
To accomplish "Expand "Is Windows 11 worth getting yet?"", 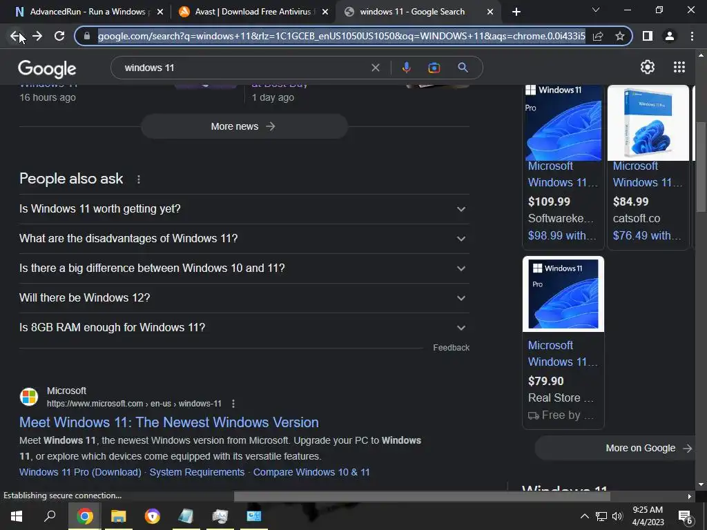I will click(244, 209).
